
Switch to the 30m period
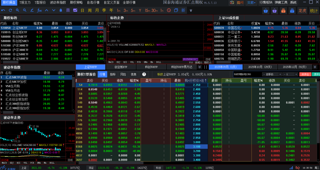(155, 10)
